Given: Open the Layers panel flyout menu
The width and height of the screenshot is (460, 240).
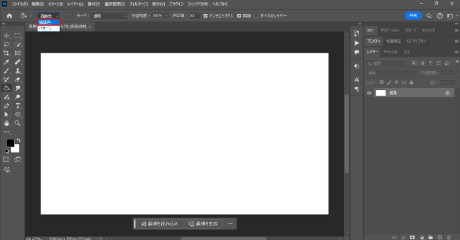Looking at the screenshot, I should coord(457,52).
